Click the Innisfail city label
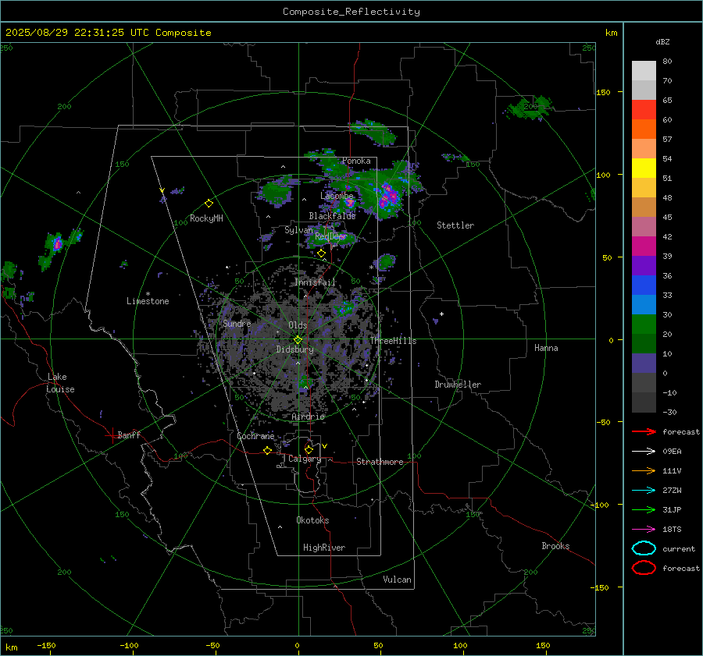The image size is (703, 656). coord(315,282)
